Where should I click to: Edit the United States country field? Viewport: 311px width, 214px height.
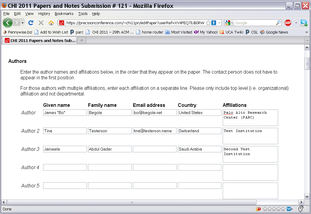200,113
